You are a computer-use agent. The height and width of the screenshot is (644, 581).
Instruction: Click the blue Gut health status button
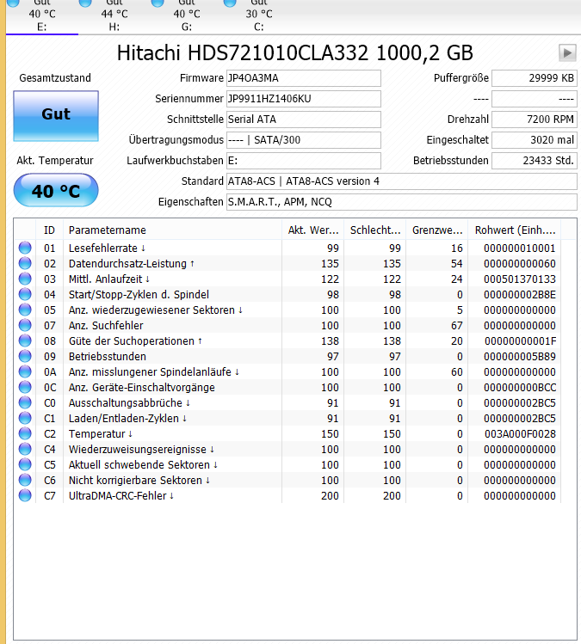pos(56,116)
